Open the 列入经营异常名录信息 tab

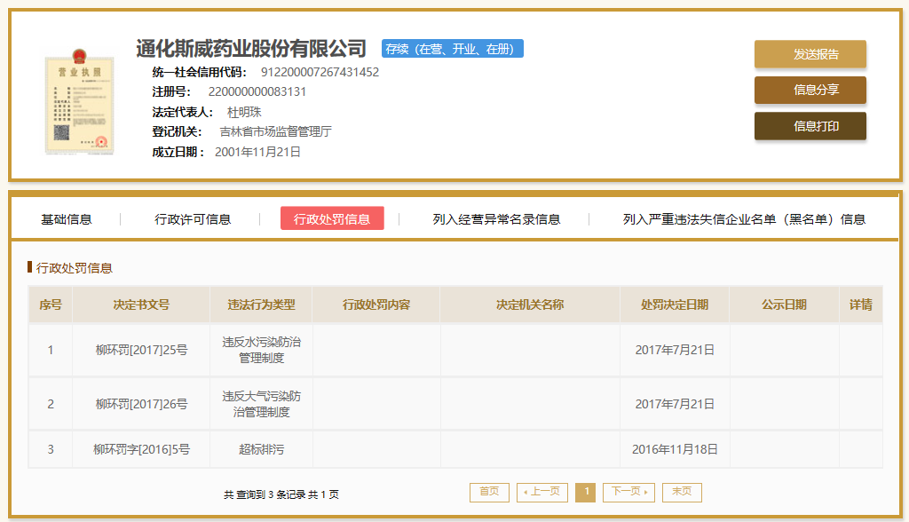(496, 219)
